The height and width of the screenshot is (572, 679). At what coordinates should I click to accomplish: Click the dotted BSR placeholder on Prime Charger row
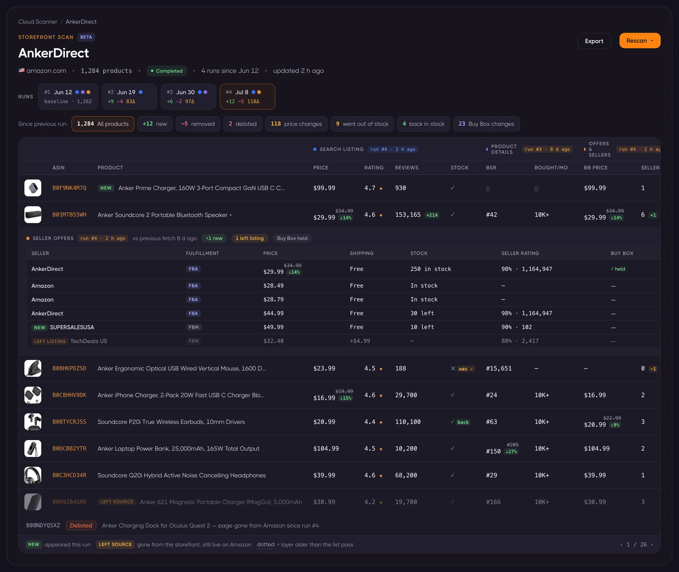(488, 189)
